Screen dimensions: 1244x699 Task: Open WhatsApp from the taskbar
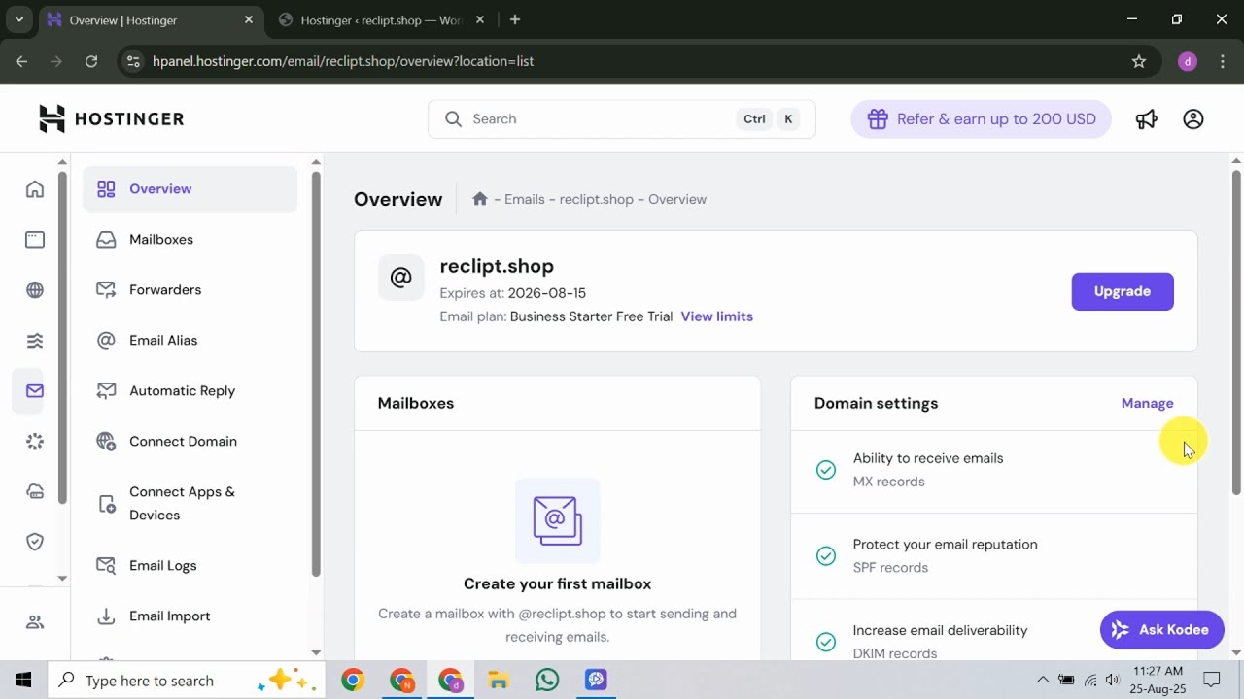547,681
